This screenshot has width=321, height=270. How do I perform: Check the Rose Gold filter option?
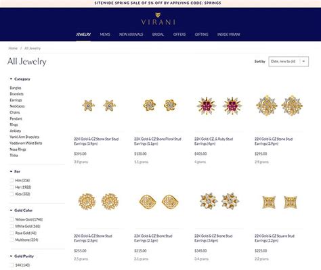click(x=12, y=233)
